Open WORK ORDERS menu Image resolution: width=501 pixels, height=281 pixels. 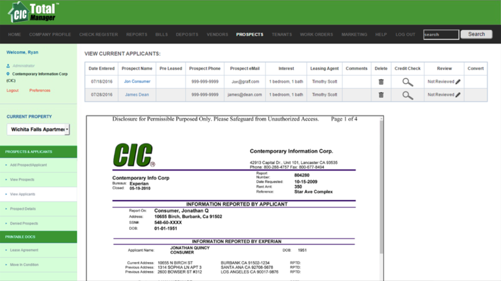(316, 35)
